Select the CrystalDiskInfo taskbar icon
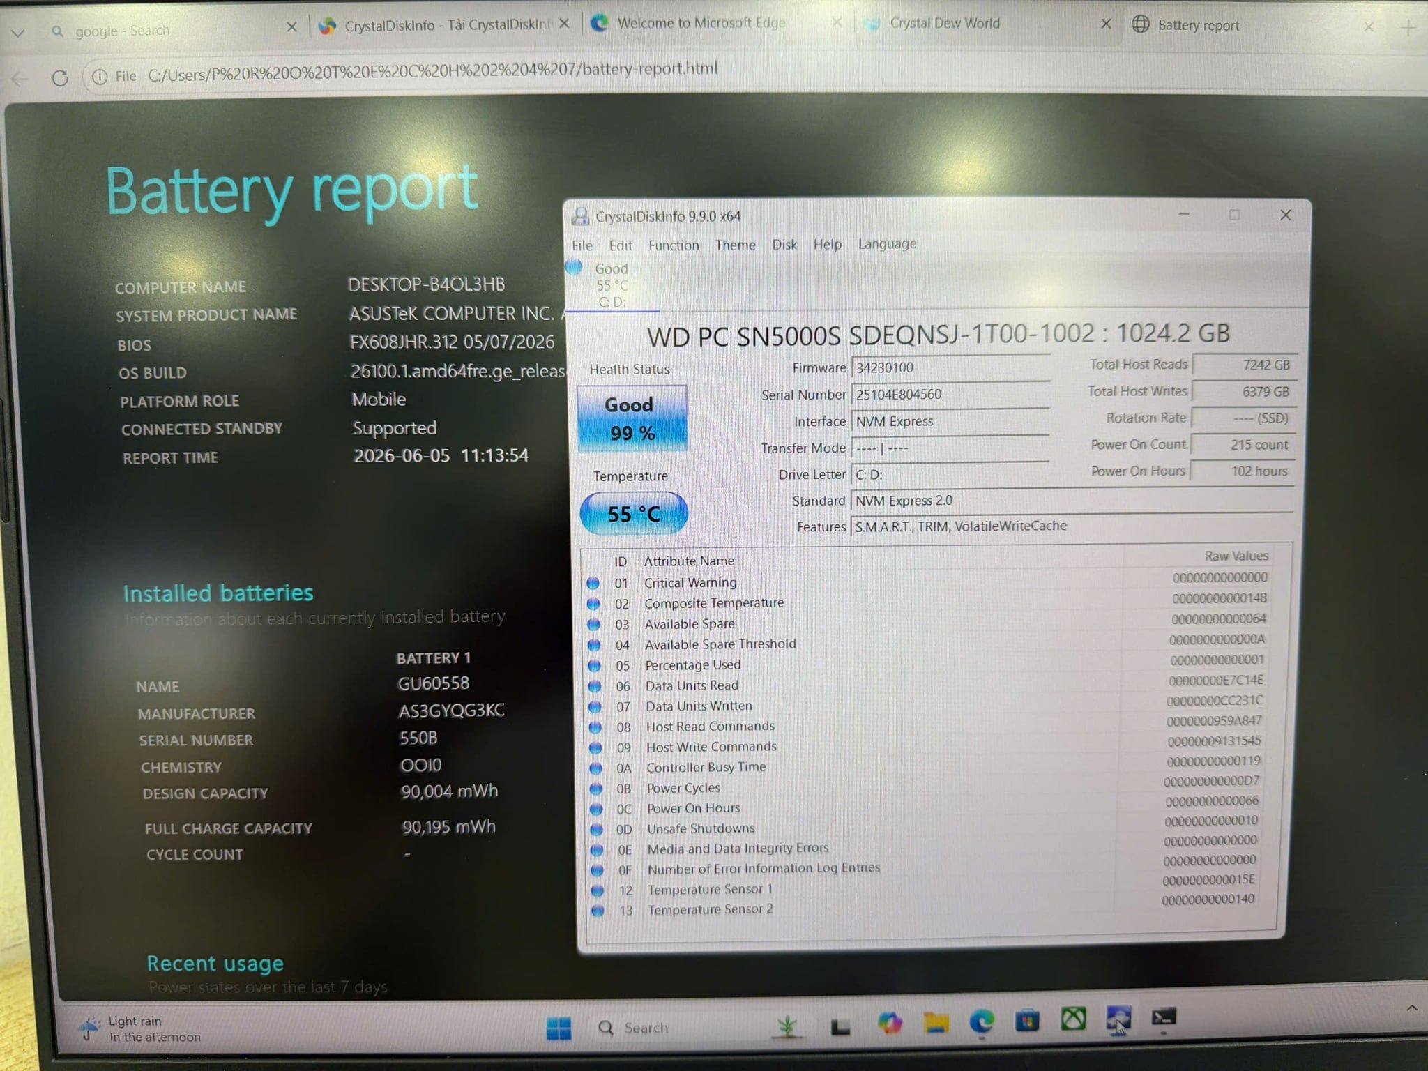The image size is (1428, 1071). point(1118,1019)
